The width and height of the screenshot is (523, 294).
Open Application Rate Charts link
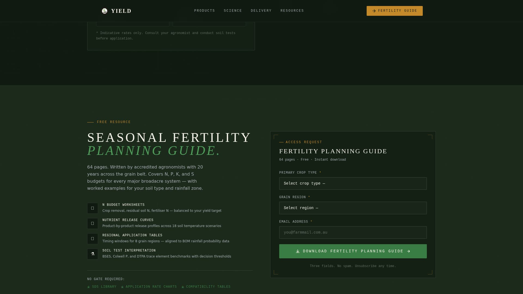pos(149,287)
